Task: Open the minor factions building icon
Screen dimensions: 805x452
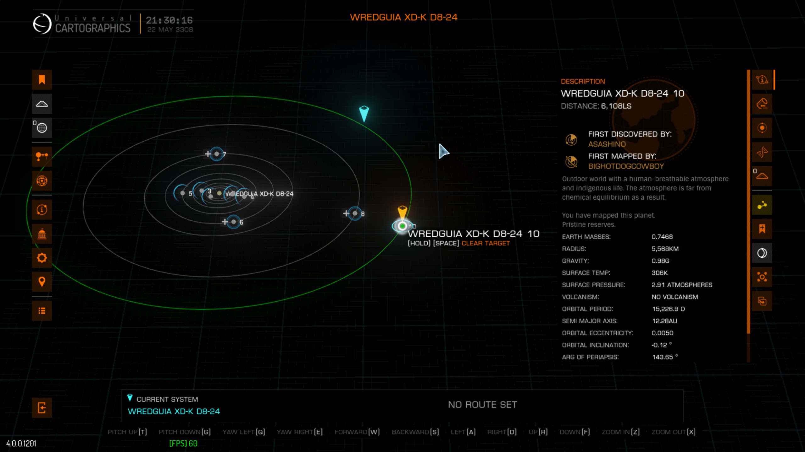Action: click(x=42, y=234)
